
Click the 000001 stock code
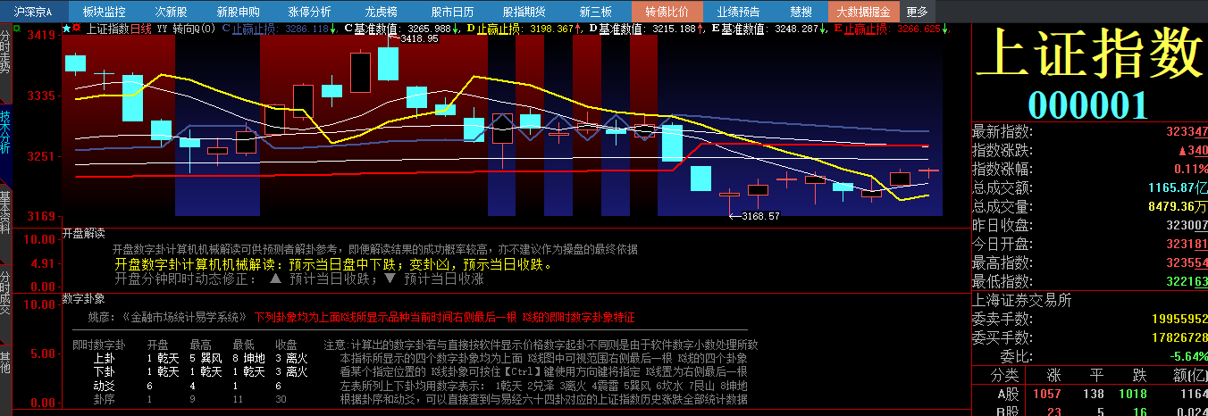tap(1088, 105)
